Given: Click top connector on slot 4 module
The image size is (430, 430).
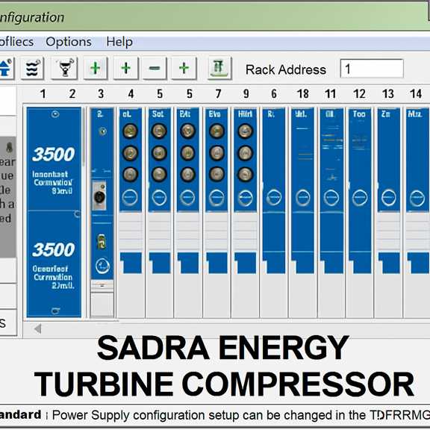Looking at the screenshot, I should coord(130,131).
